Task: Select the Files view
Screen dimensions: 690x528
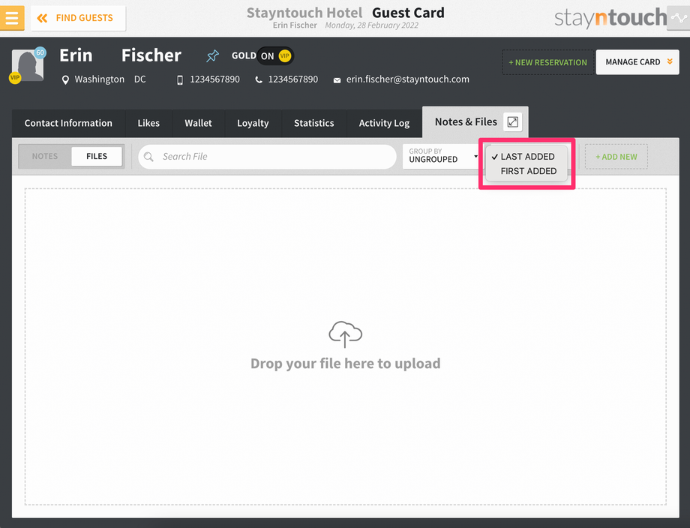Action: coord(97,156)
